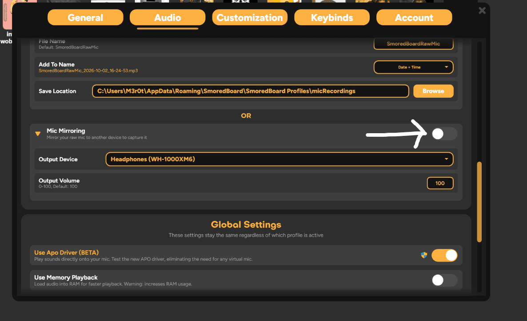Open the Account tab

coord(414,17)
